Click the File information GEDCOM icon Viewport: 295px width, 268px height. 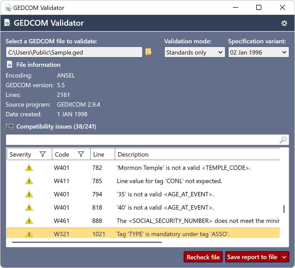coord(10,65)
